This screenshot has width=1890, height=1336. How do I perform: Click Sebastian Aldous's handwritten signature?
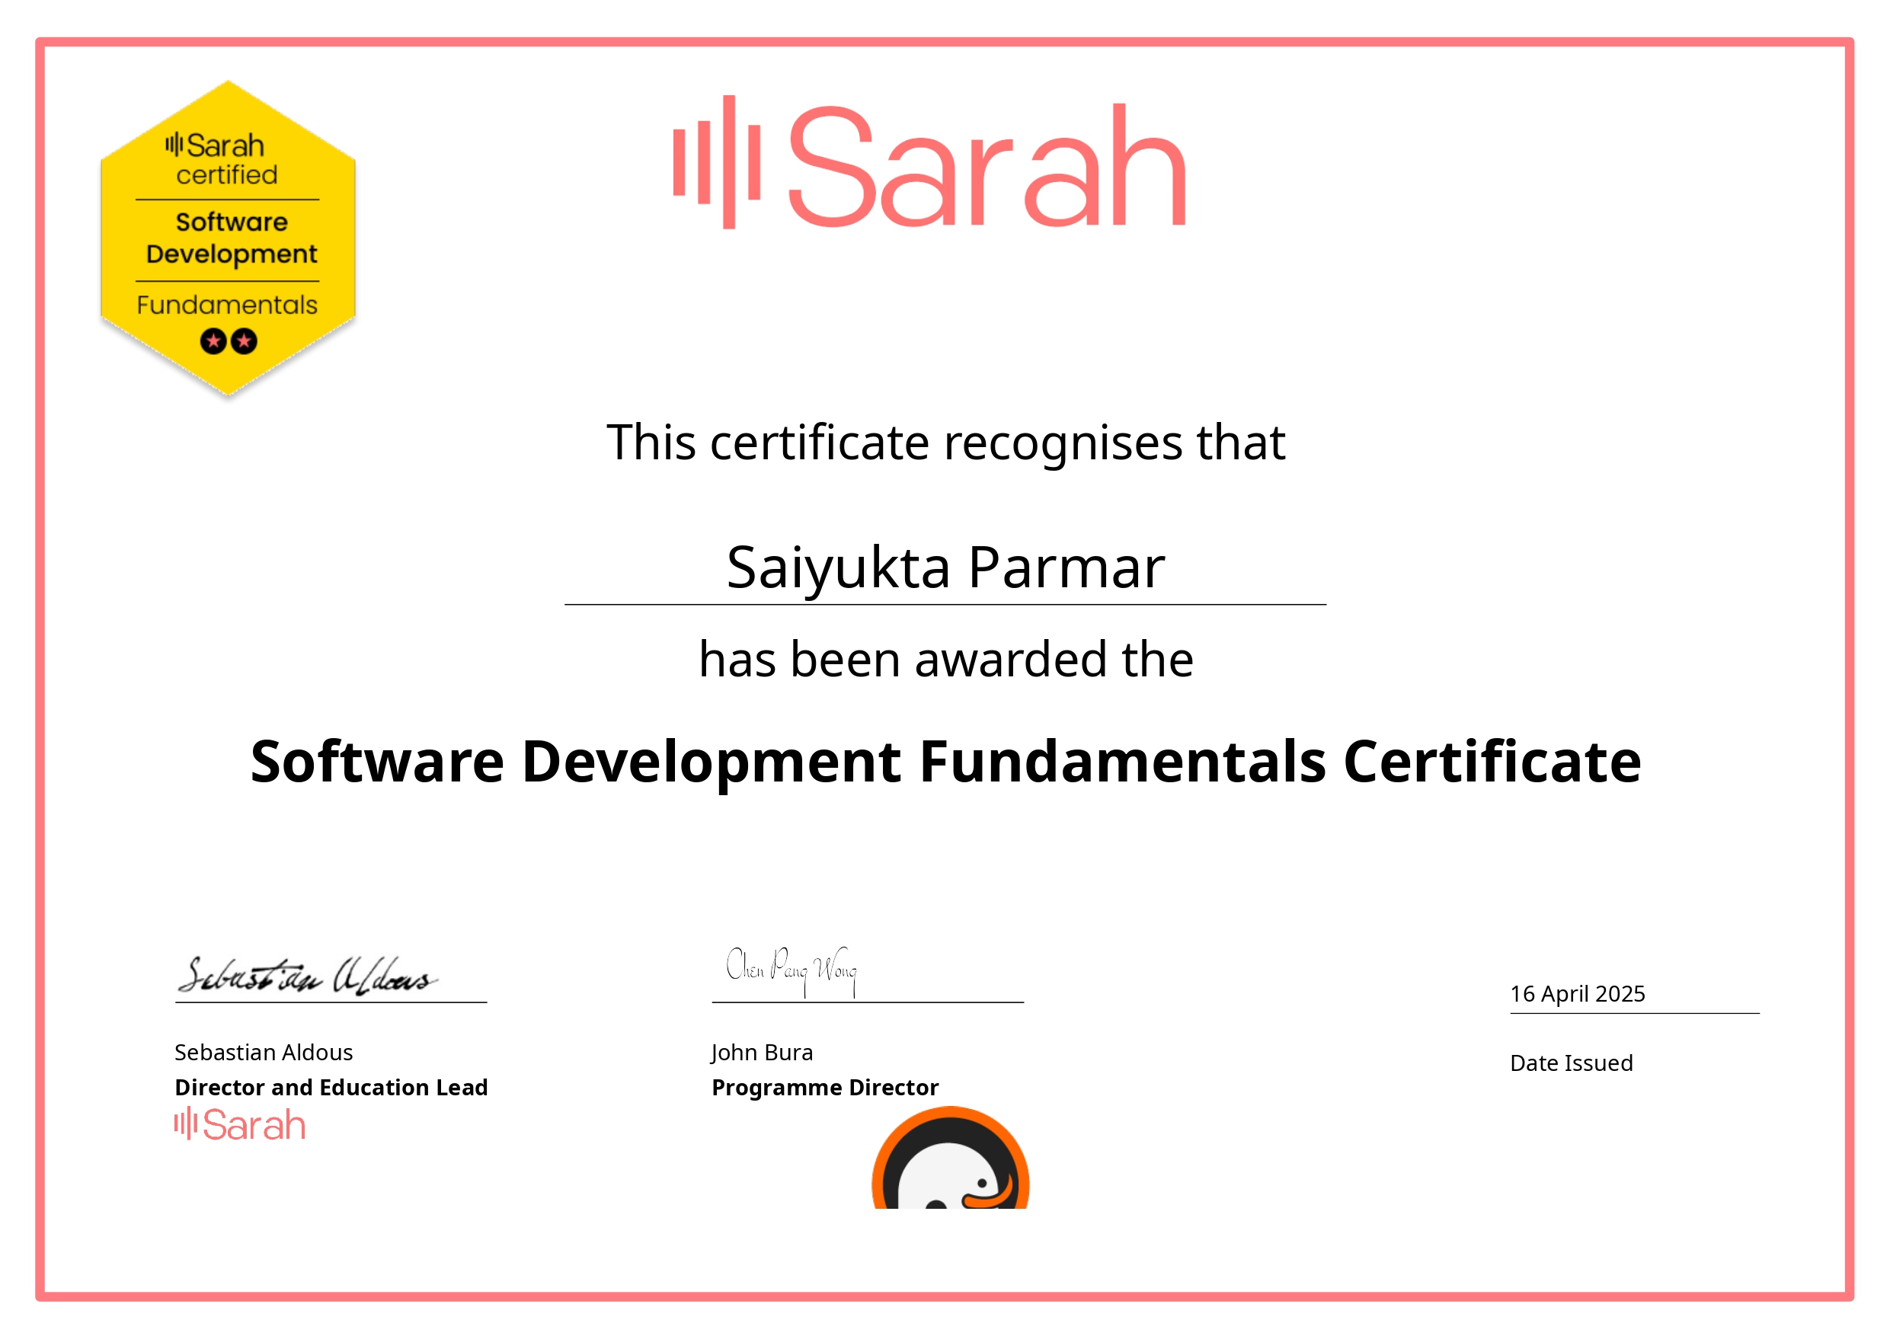(x=309, y=976)
